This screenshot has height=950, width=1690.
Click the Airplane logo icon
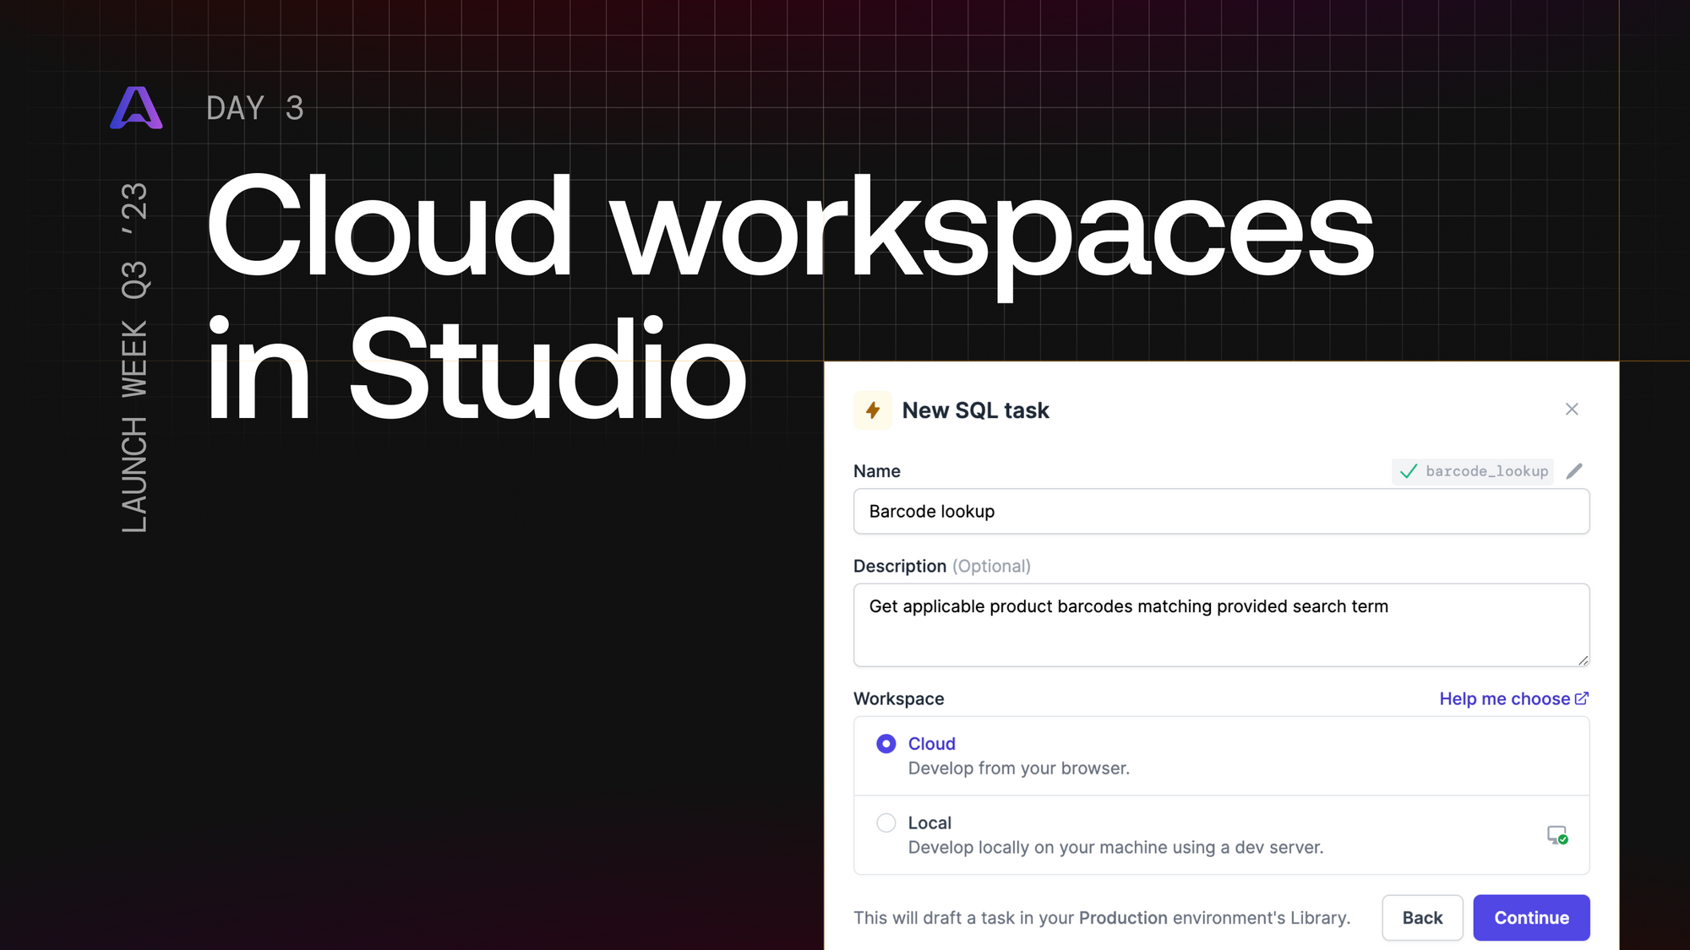pyautogui.click(x=136, y=108)
